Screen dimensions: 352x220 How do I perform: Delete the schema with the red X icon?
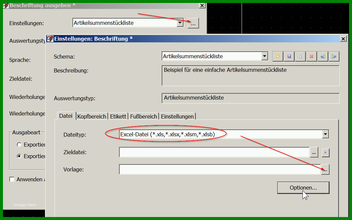(311, 56)
